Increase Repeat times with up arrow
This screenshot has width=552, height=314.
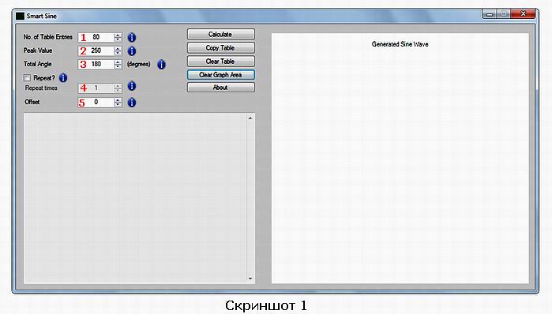click(118, 85)
